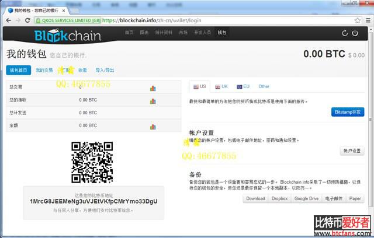Open 开发人员 in the top navigation
374x238 pixels.
click(x=203, y=32)
